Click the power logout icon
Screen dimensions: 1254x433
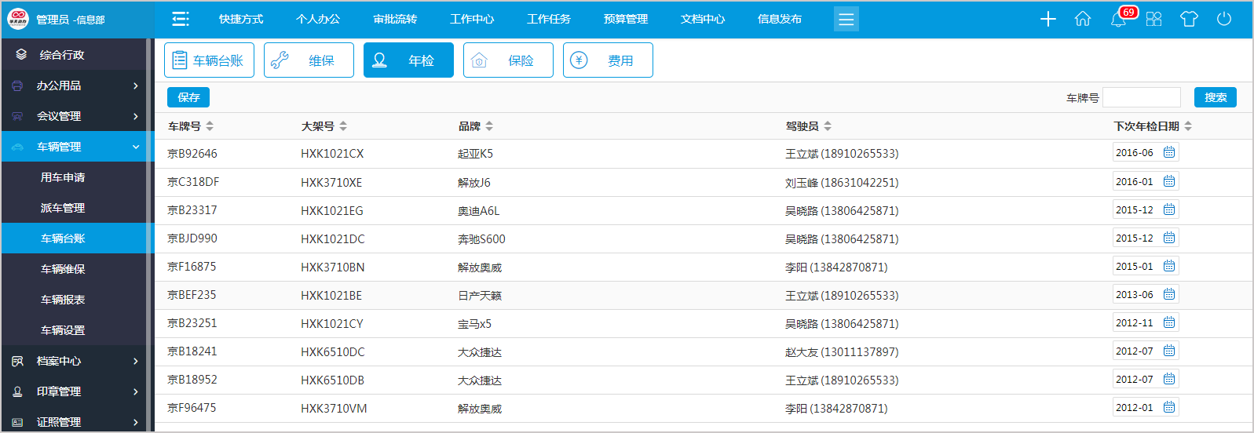tap(1224, 19)
